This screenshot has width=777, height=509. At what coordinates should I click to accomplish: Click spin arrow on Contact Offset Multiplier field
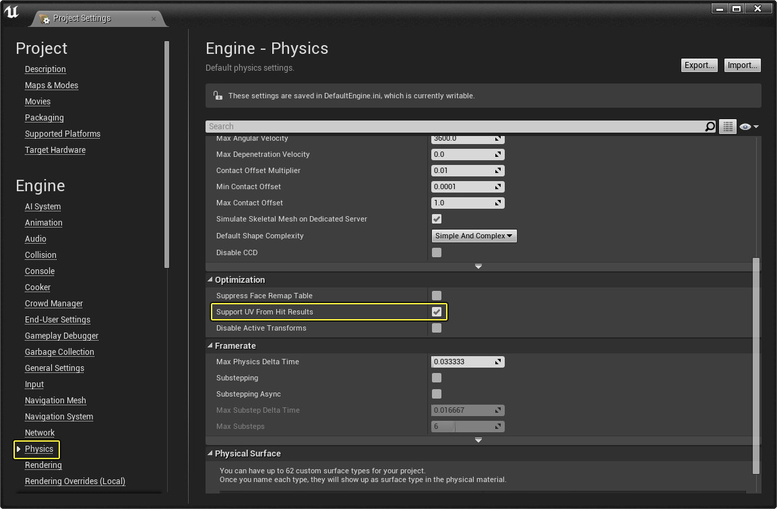pyautogui.click(x=498, y=170)
